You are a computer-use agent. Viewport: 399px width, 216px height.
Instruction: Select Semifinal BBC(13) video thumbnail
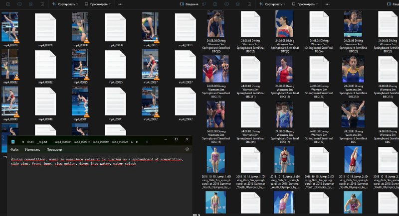pyautogui.click(x=353, y=69)
